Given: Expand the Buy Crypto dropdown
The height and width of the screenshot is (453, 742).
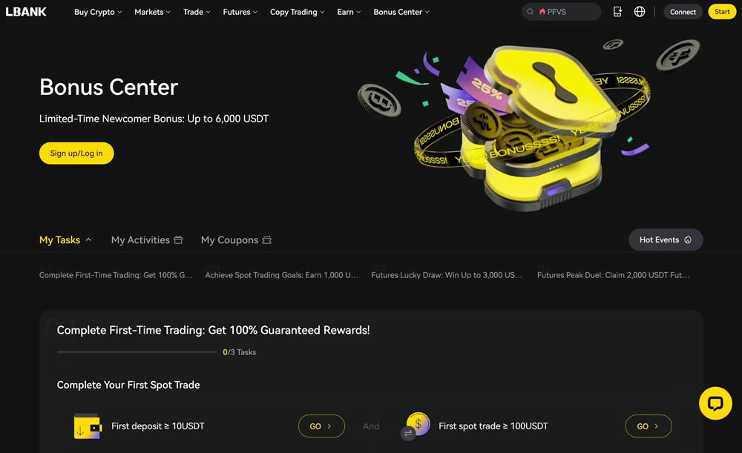Looking at the screenshot, I should point(98,12).
